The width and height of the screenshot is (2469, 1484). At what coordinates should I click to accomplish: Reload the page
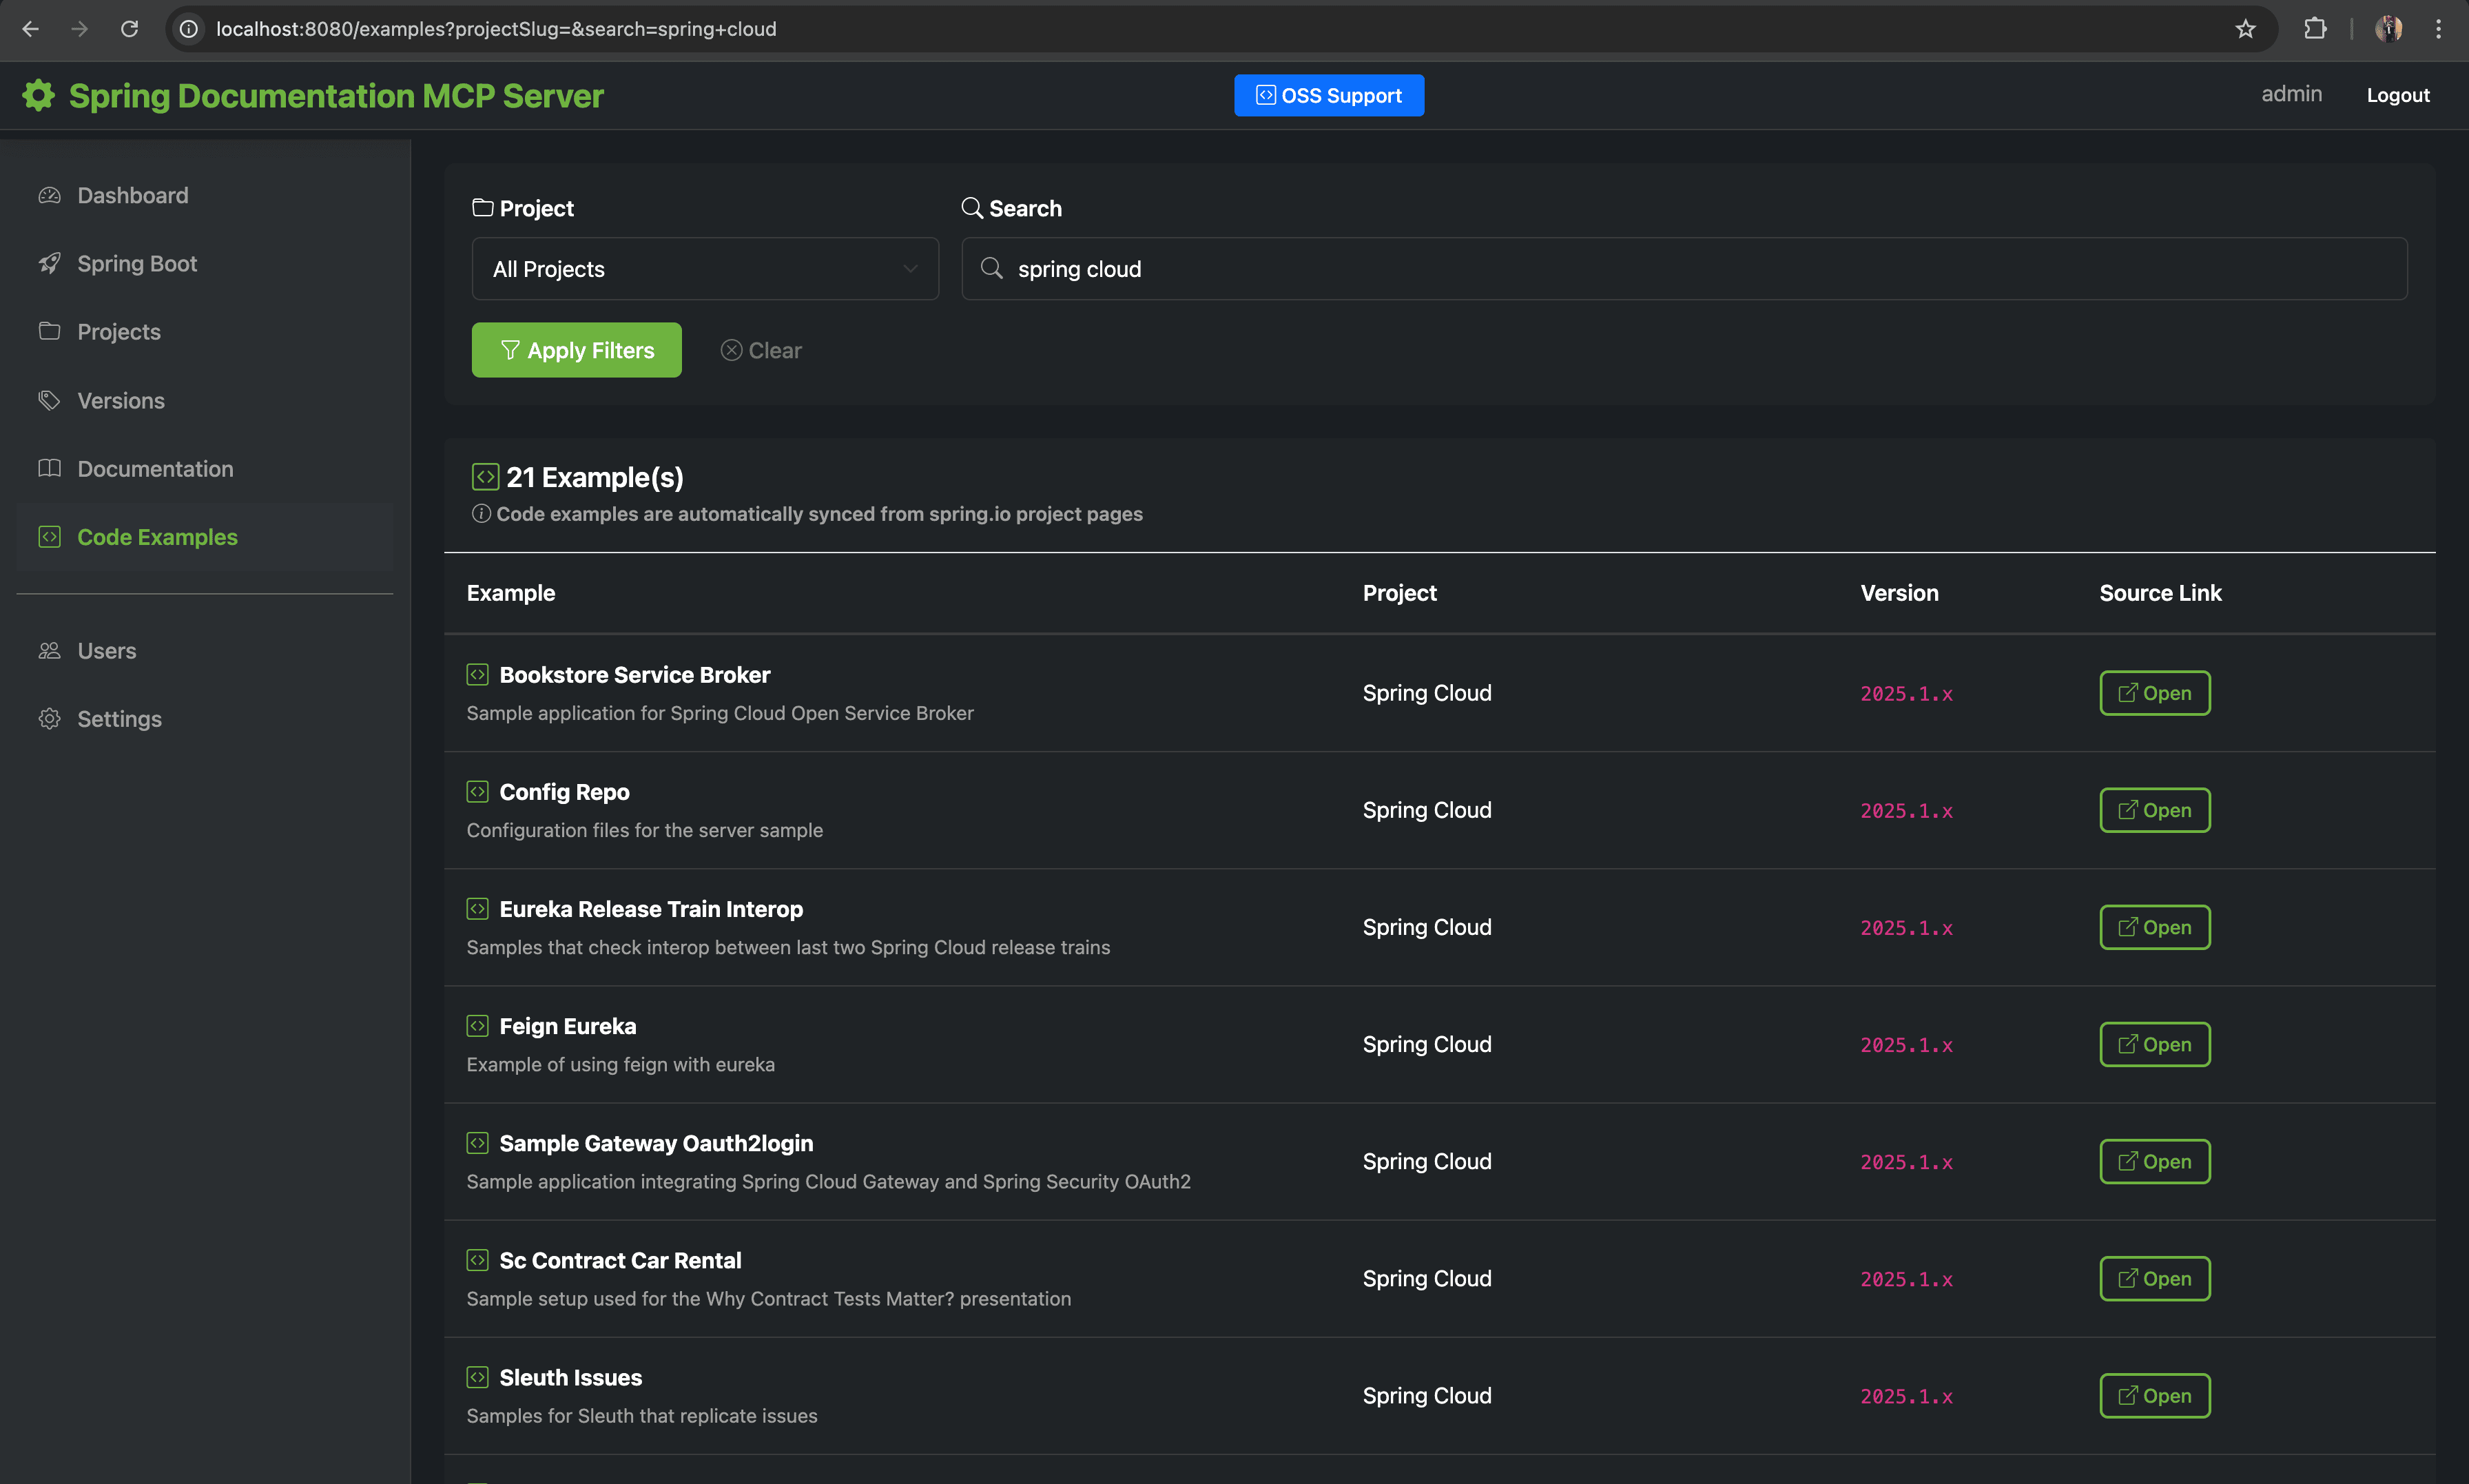130,29
